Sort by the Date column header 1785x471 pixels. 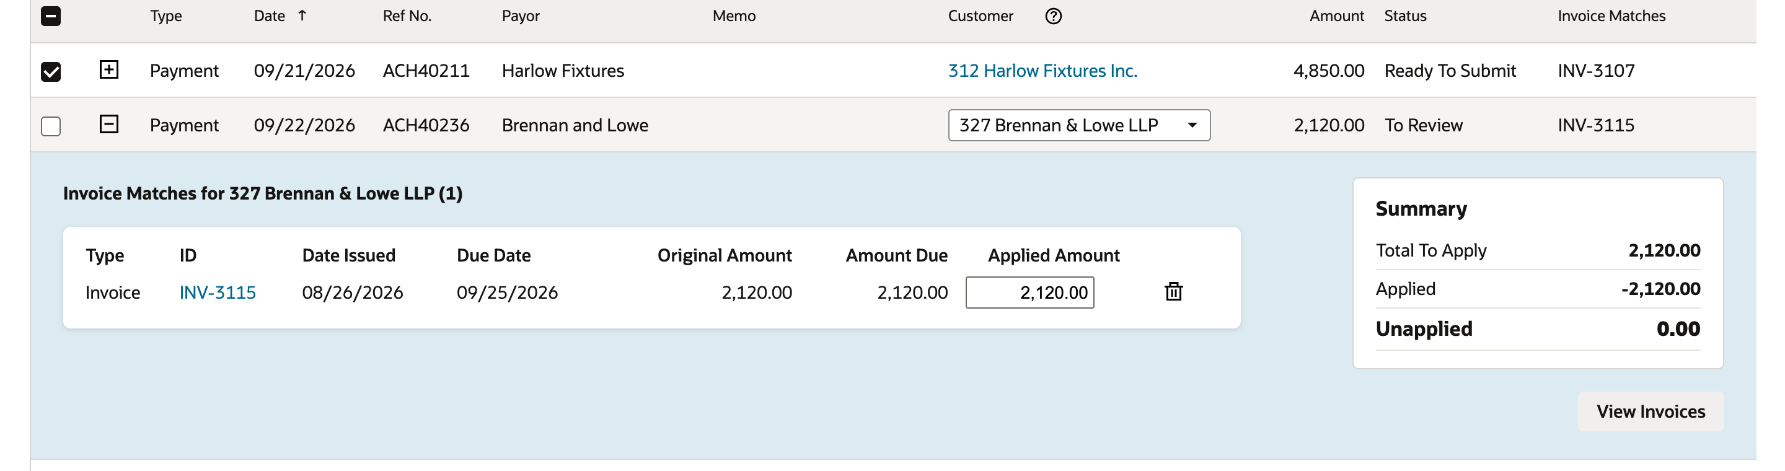click(270, 16)
